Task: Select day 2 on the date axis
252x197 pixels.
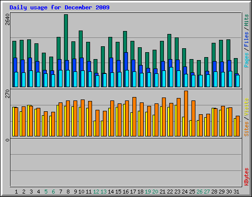Action: pos(24,192)
